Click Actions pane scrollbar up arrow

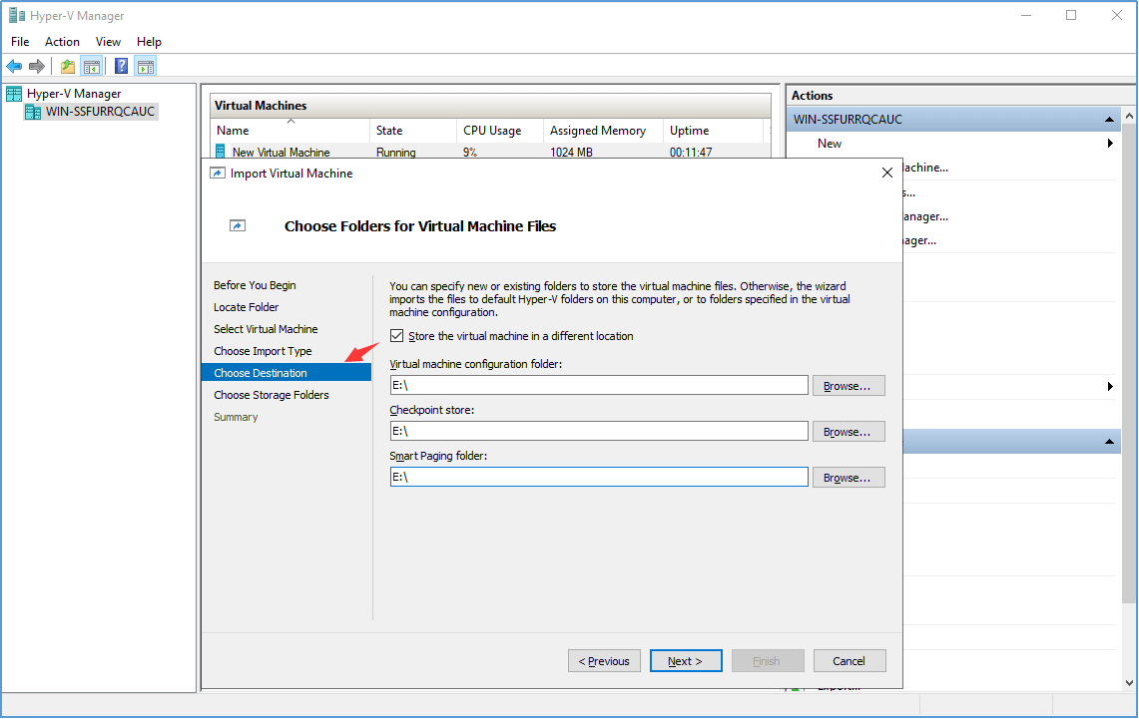[1129, 116]
